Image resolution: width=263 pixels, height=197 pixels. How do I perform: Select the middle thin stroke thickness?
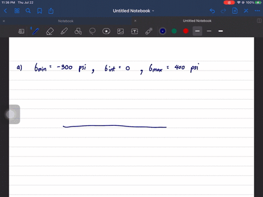[209, 31]
